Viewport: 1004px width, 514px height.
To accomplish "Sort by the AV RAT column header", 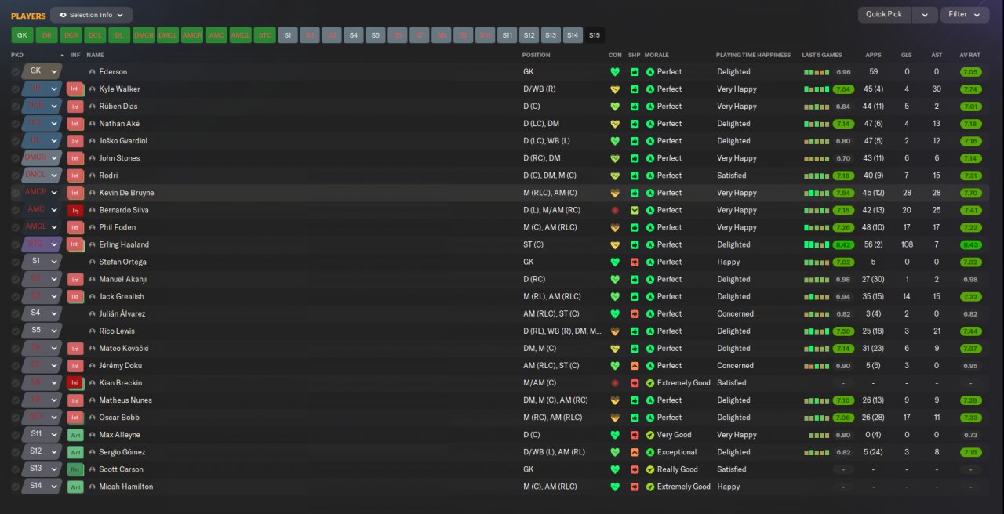I will pyautogui.click(x=969, y=56).
